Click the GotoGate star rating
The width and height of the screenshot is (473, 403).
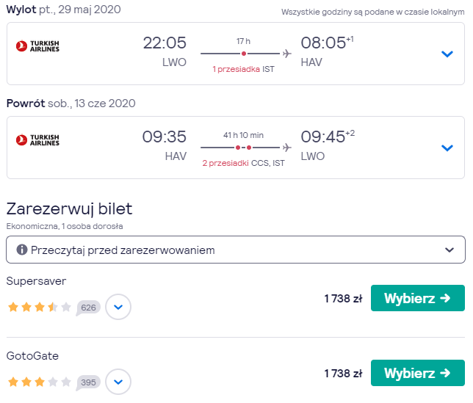40,382
